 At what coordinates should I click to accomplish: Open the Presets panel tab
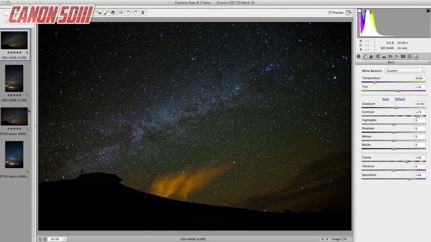click(409, 56)
